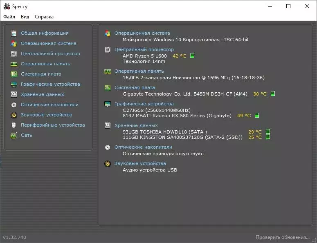Click the motherboard icon in summary panel
The image size is (317, 243).
pos(108,88)
